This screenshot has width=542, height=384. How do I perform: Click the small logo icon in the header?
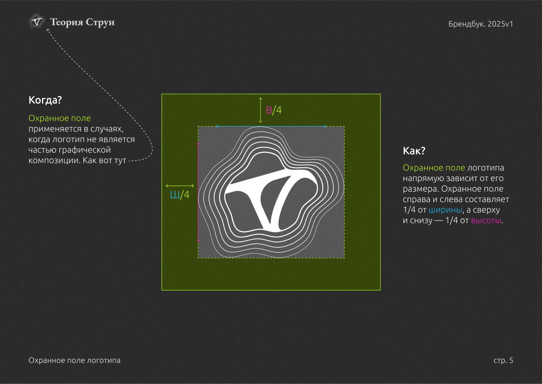click(x=37, y=22)
